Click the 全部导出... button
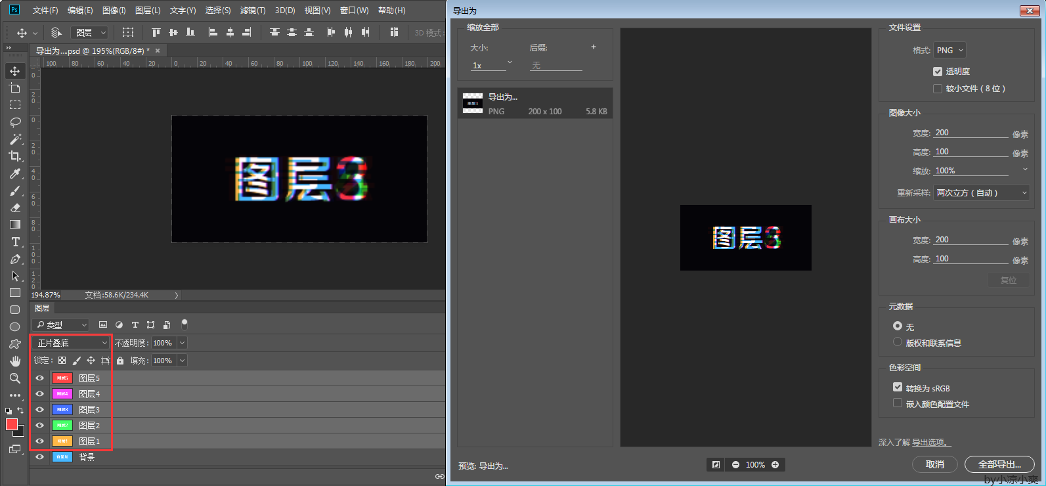The width and height of the screenshot is (1046, 486). point(999,464)
